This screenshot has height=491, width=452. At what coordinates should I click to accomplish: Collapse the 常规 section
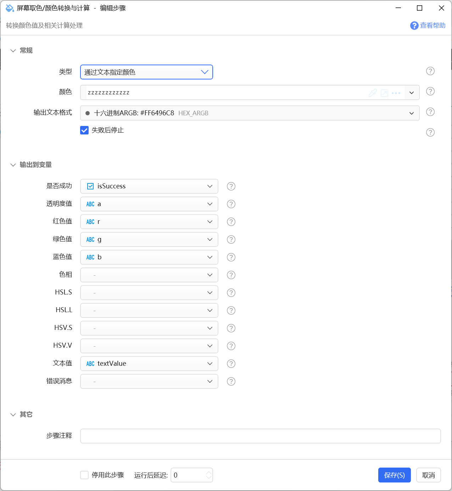[13, 51]
